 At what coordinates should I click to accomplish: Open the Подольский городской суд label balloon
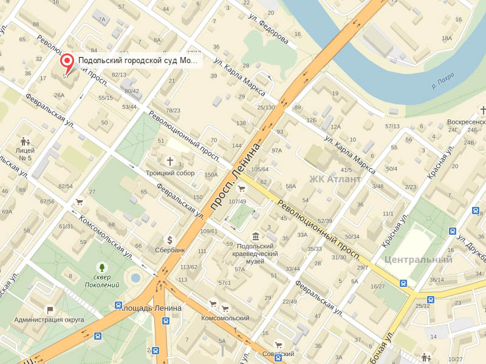[x=138, y=60]
